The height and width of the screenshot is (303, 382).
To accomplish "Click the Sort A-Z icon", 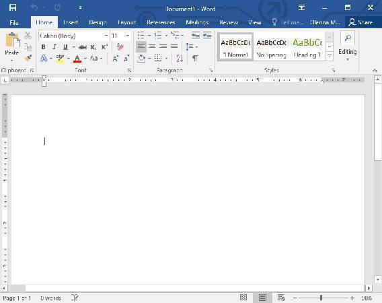I will pyautogui.click(x=180, y=59).
